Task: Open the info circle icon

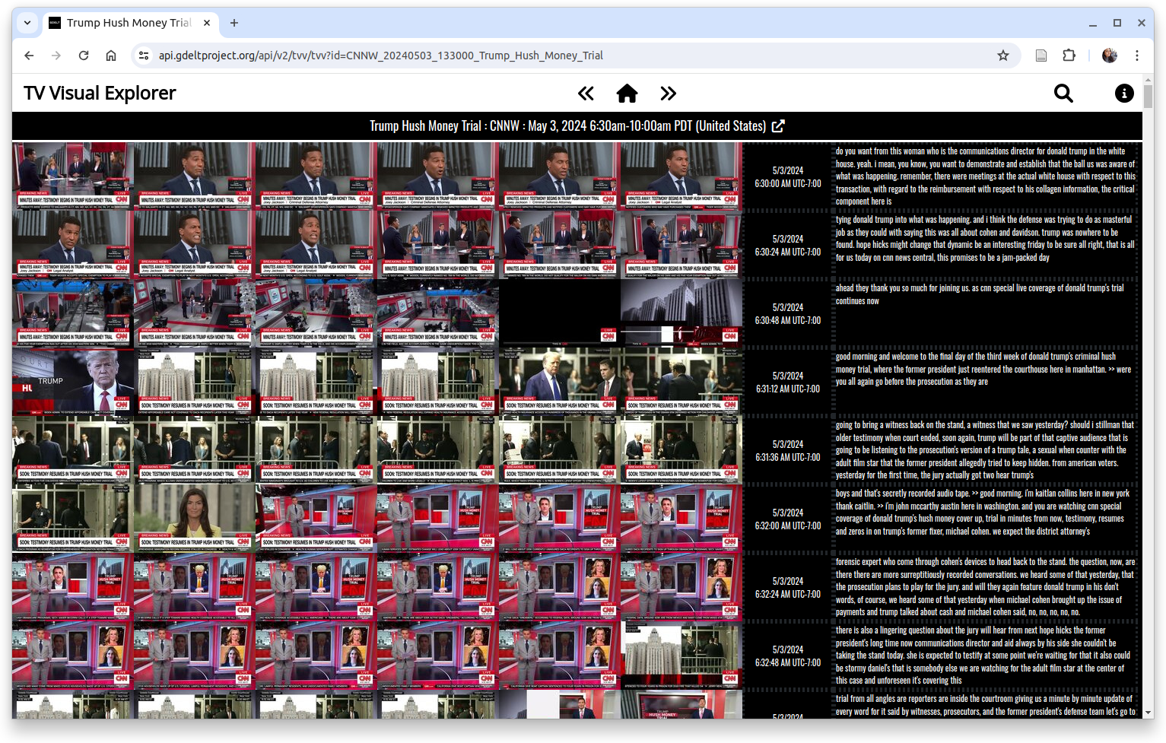Action: coord(1124,94)
